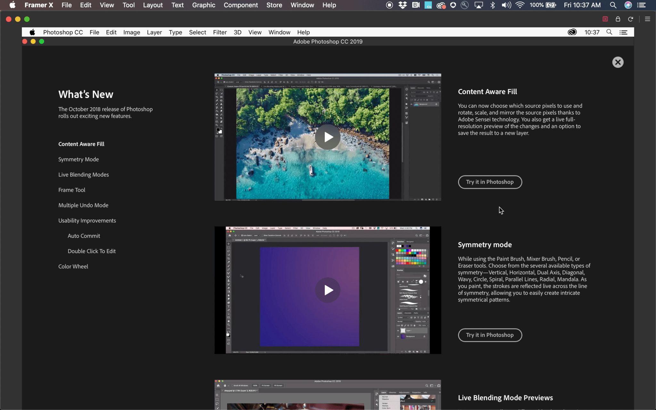The width and height of the screenshot is (656, 410).
Task: Open the hamburger menu in the preview window
Action: click(x=647, y=19)
